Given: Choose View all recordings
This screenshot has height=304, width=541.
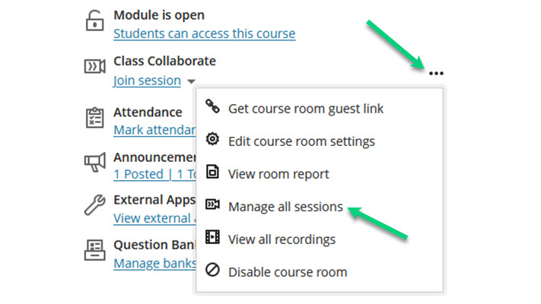Looking at the screenshot, I should 282,239.
